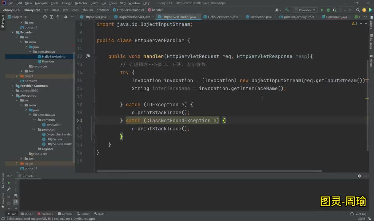
Task: Open the File menu
Action: tap(11, 3)
